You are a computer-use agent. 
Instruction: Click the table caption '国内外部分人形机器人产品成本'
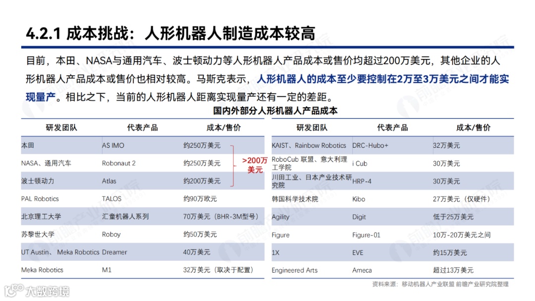[x=275, y=111]
